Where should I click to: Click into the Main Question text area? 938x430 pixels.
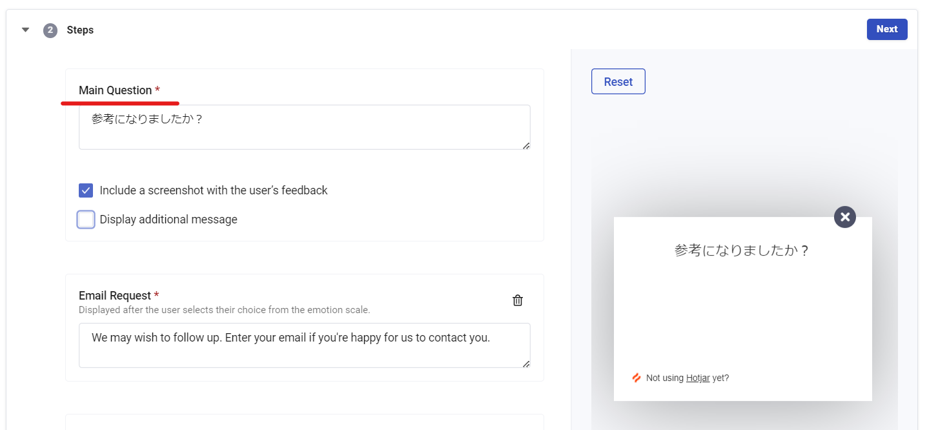click(303, 127)
